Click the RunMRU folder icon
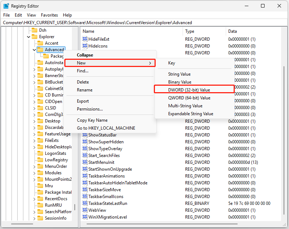 tap(40, 205)
